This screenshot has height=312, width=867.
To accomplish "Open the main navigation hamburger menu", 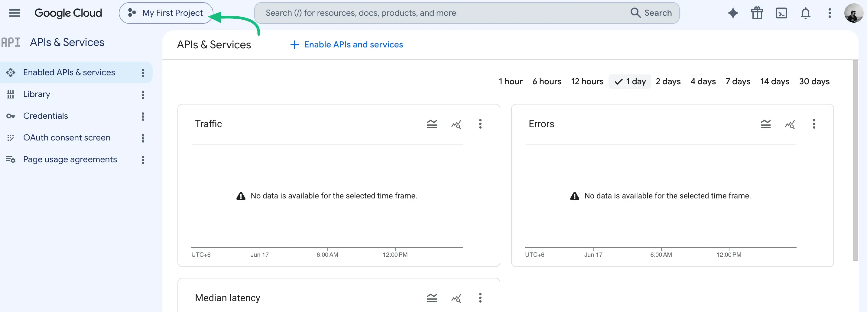I will click(x=15, y=13).
